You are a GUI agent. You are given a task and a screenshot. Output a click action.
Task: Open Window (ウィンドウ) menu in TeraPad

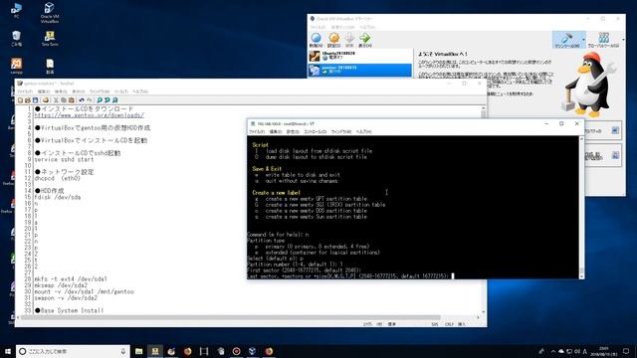[100, 91]
